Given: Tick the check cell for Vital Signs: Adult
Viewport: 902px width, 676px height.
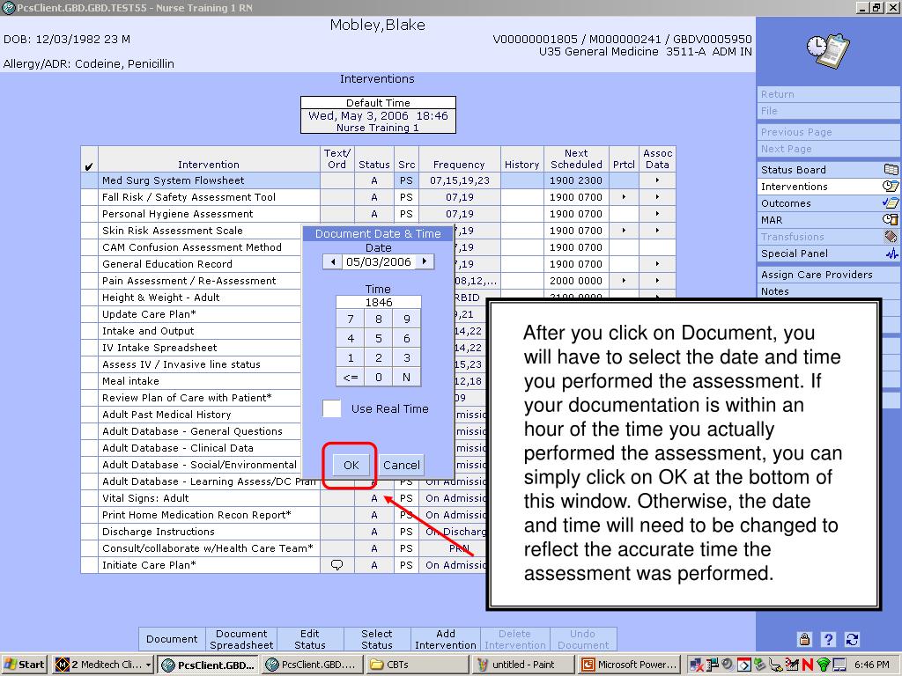Looking at the screenshot, I should (x=89, y=498).
